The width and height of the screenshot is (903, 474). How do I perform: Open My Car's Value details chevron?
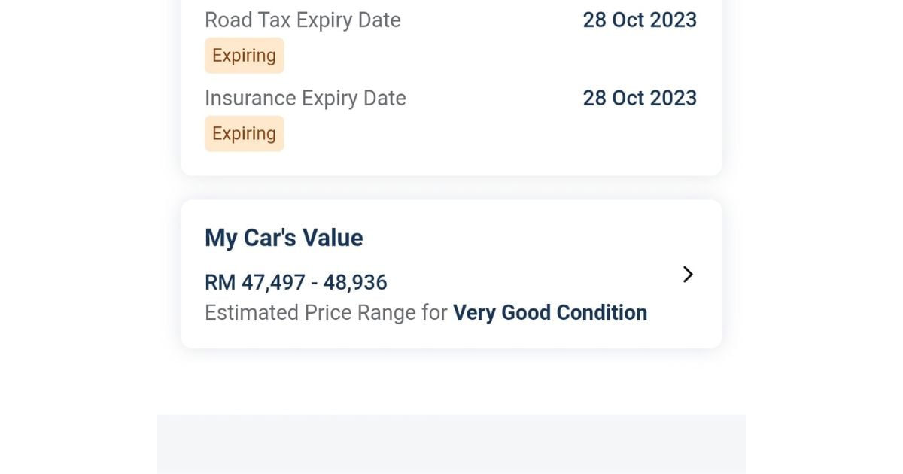(x=687, y=275)
